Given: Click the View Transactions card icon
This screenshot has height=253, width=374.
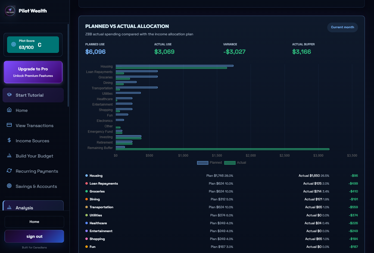Looking at the screenshot, I should [9, 125].
